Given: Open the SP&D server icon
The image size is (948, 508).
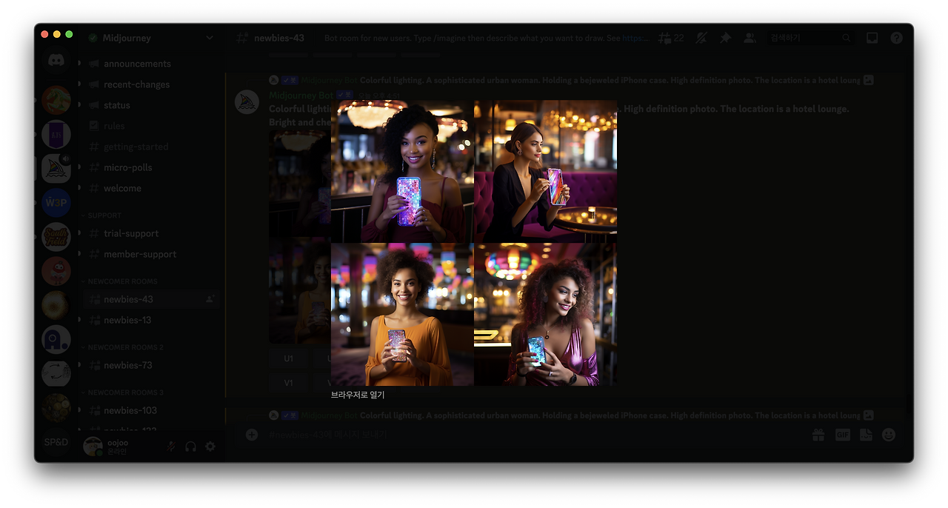Looking at the screenshot, I should tap(56, 442).
